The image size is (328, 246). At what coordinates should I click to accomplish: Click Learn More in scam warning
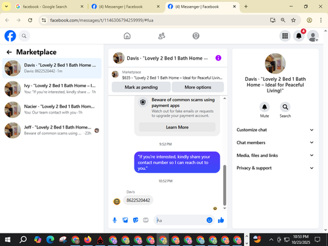pos(177,127)
